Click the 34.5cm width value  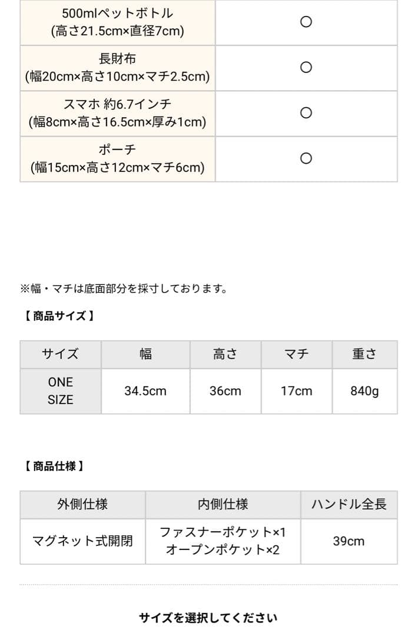point(145,391)
